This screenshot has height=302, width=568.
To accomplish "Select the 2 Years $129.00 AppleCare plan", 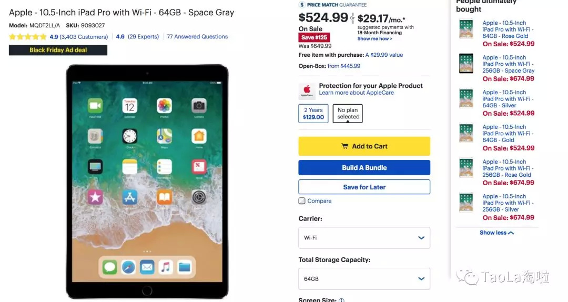I will [x=313, y=114].
